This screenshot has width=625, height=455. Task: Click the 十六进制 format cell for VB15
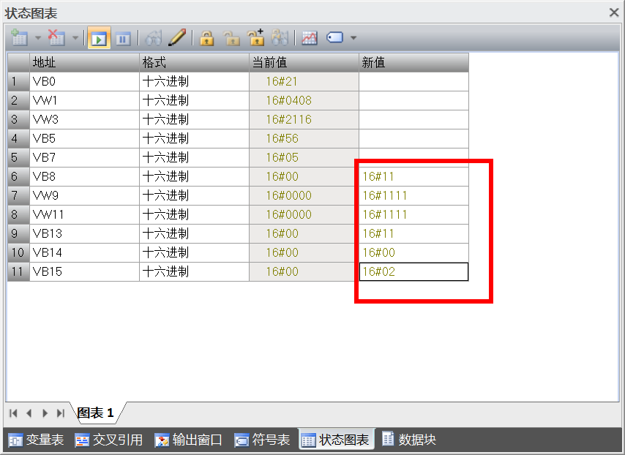(x=194, y=271)
